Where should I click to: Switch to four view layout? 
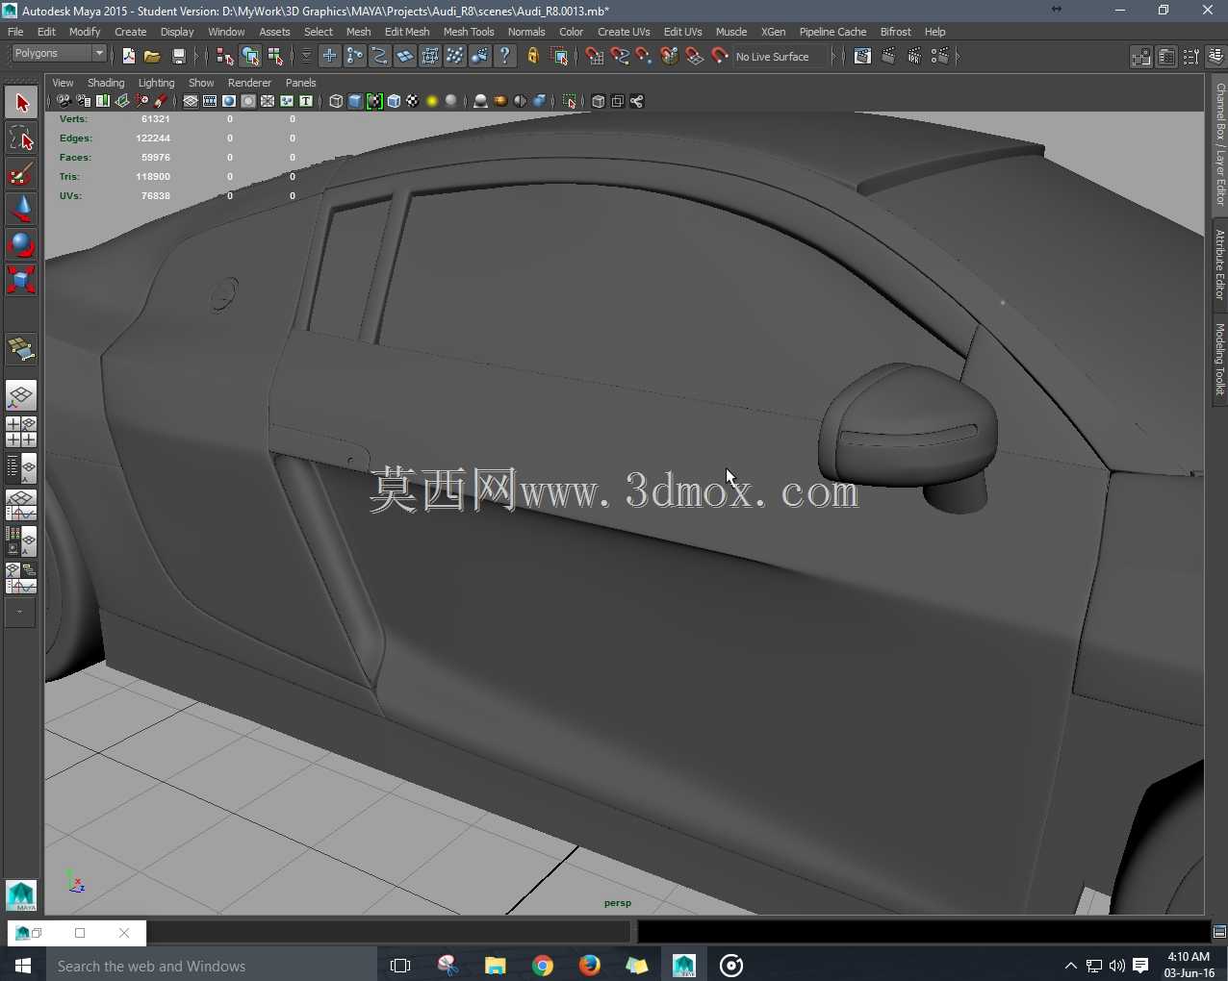coord(21,432)
